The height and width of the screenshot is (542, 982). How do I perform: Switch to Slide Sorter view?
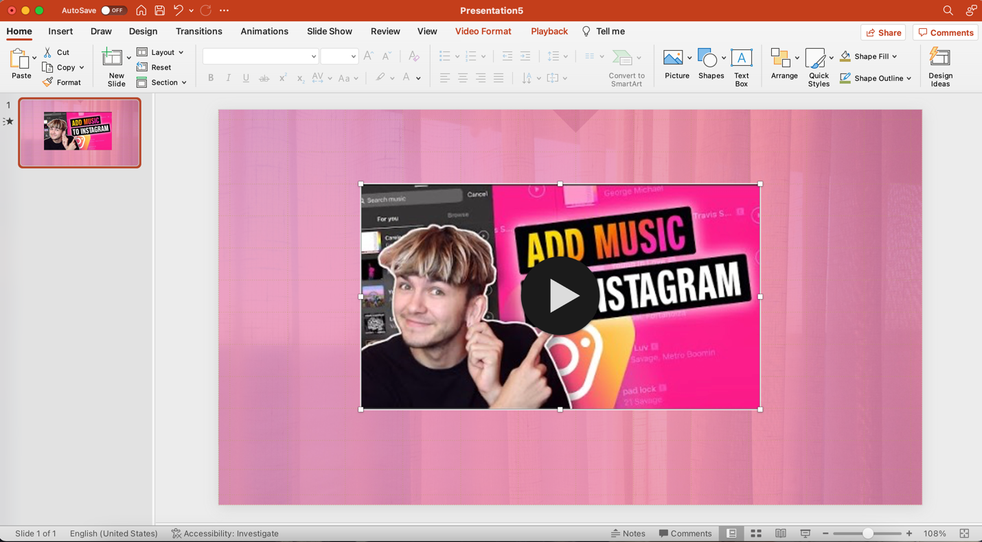(x=756, y=533)
